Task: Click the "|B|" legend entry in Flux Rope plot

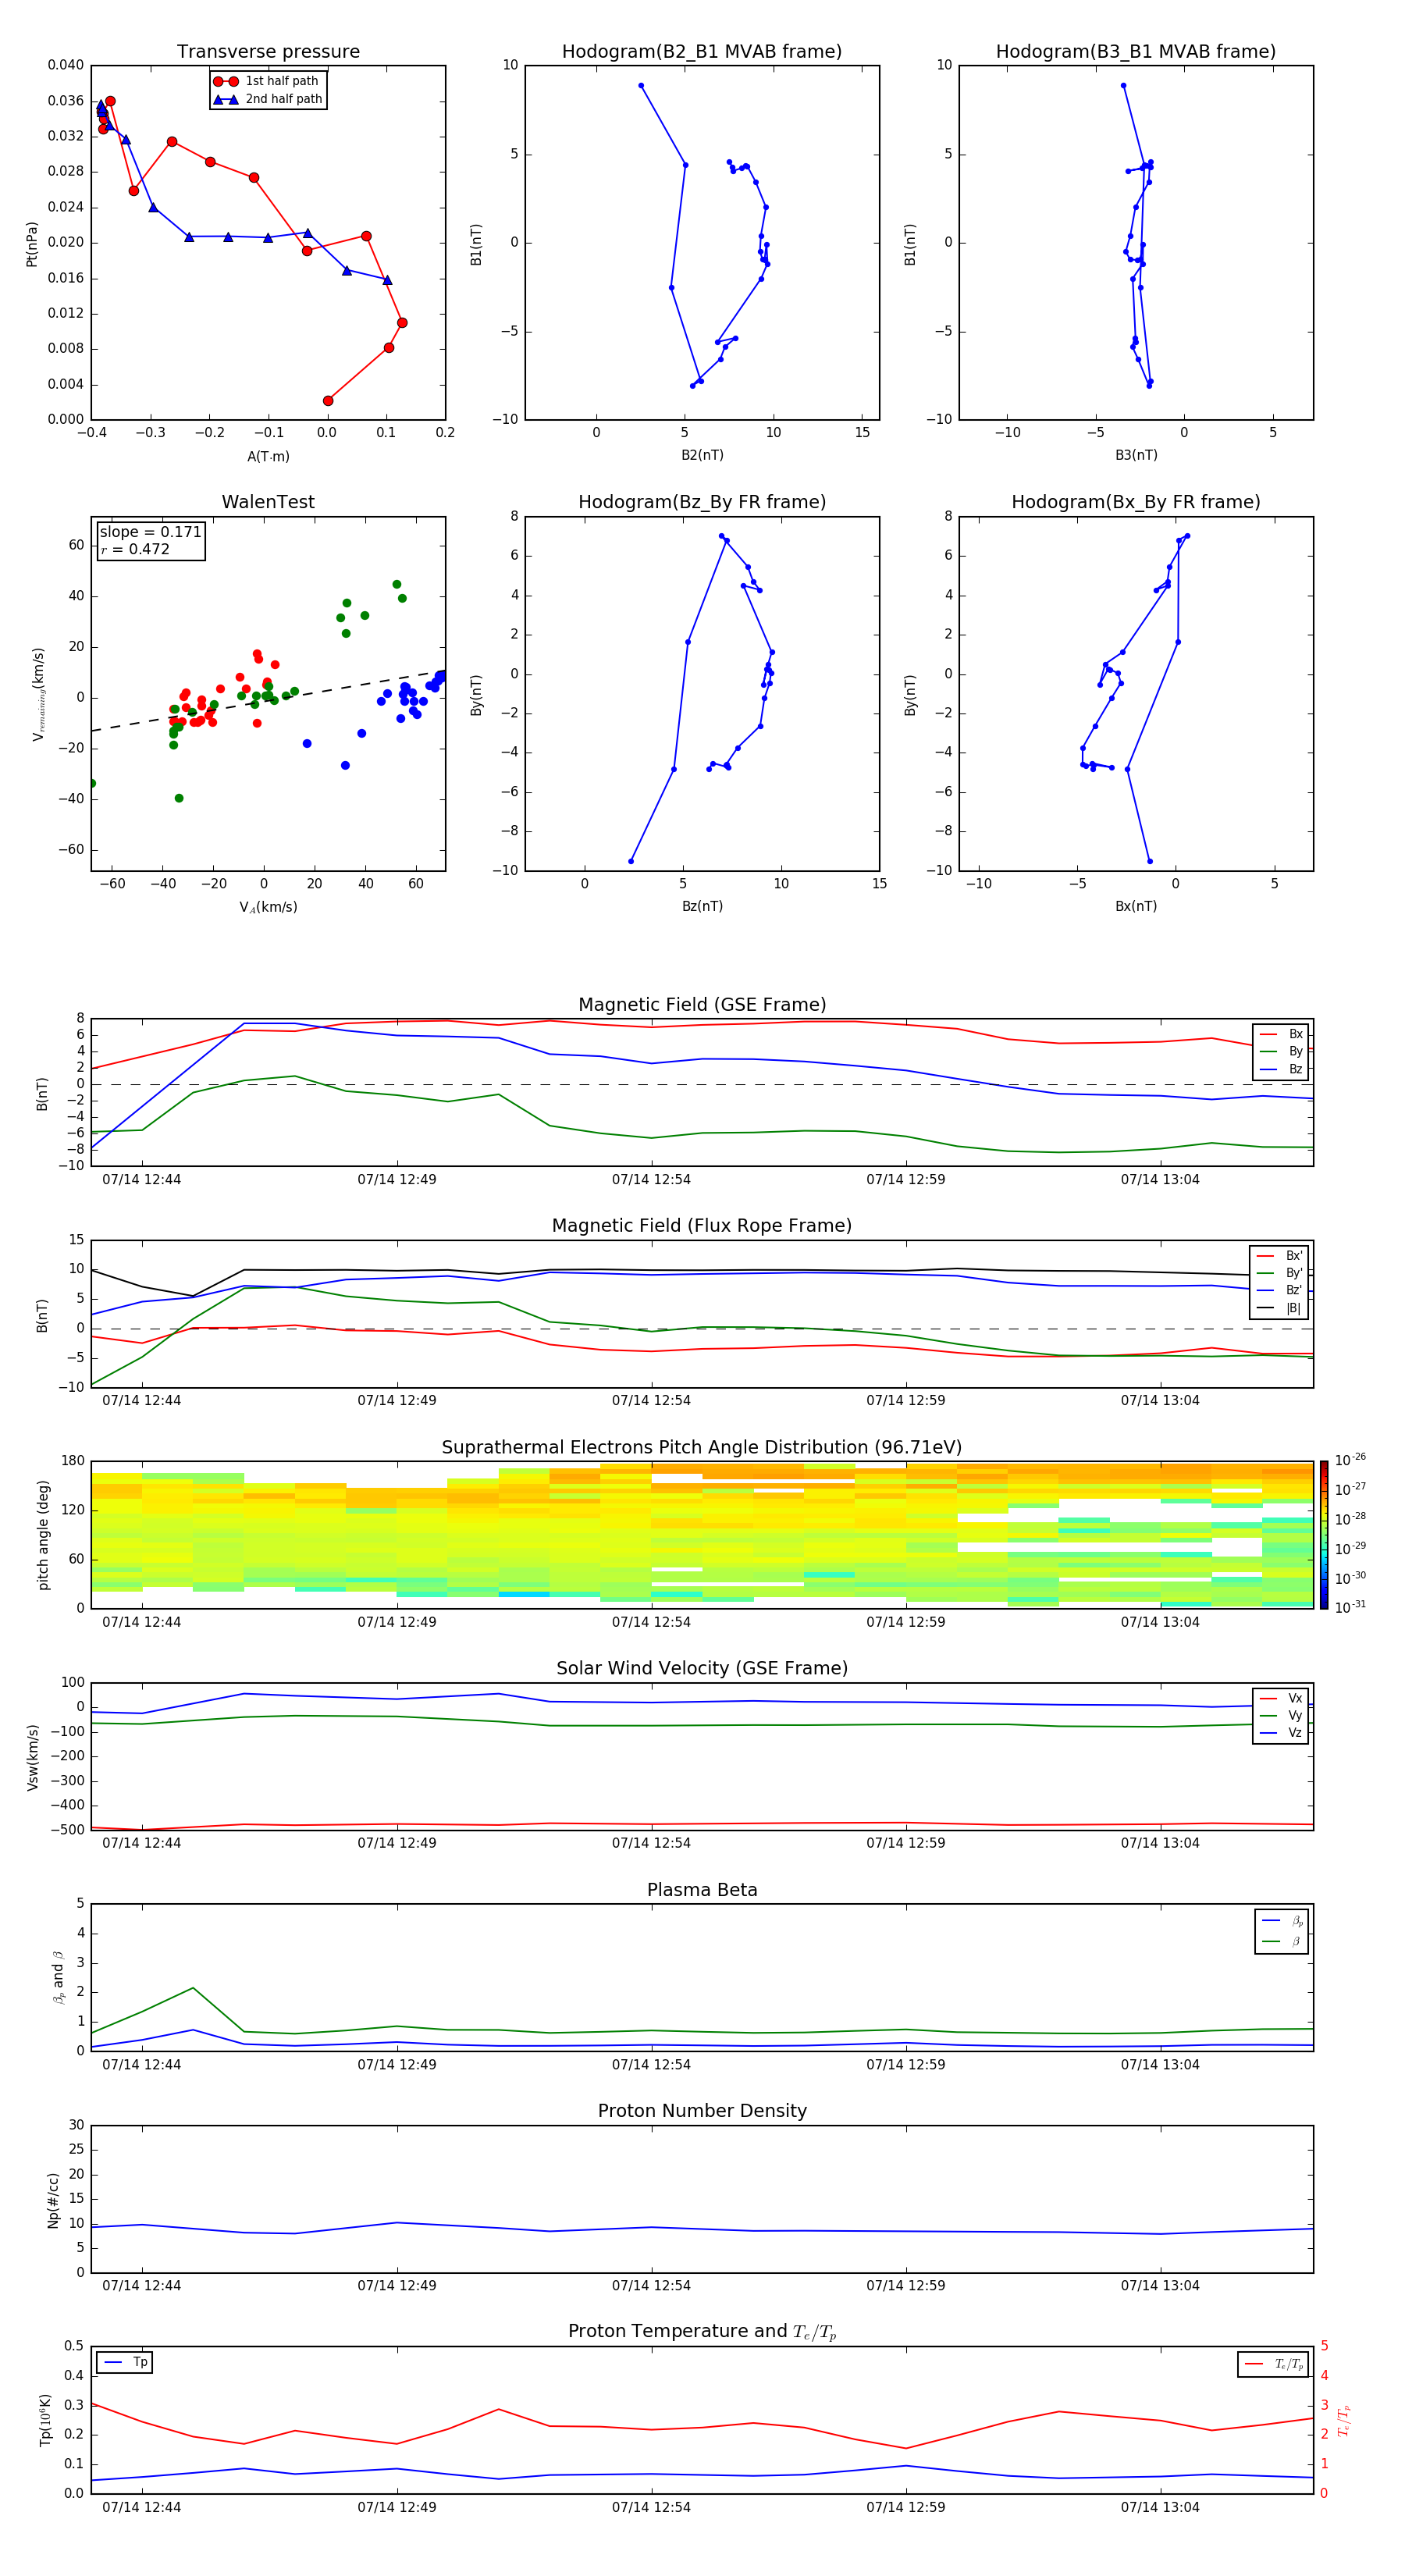Action: tap(1279, 1309)
